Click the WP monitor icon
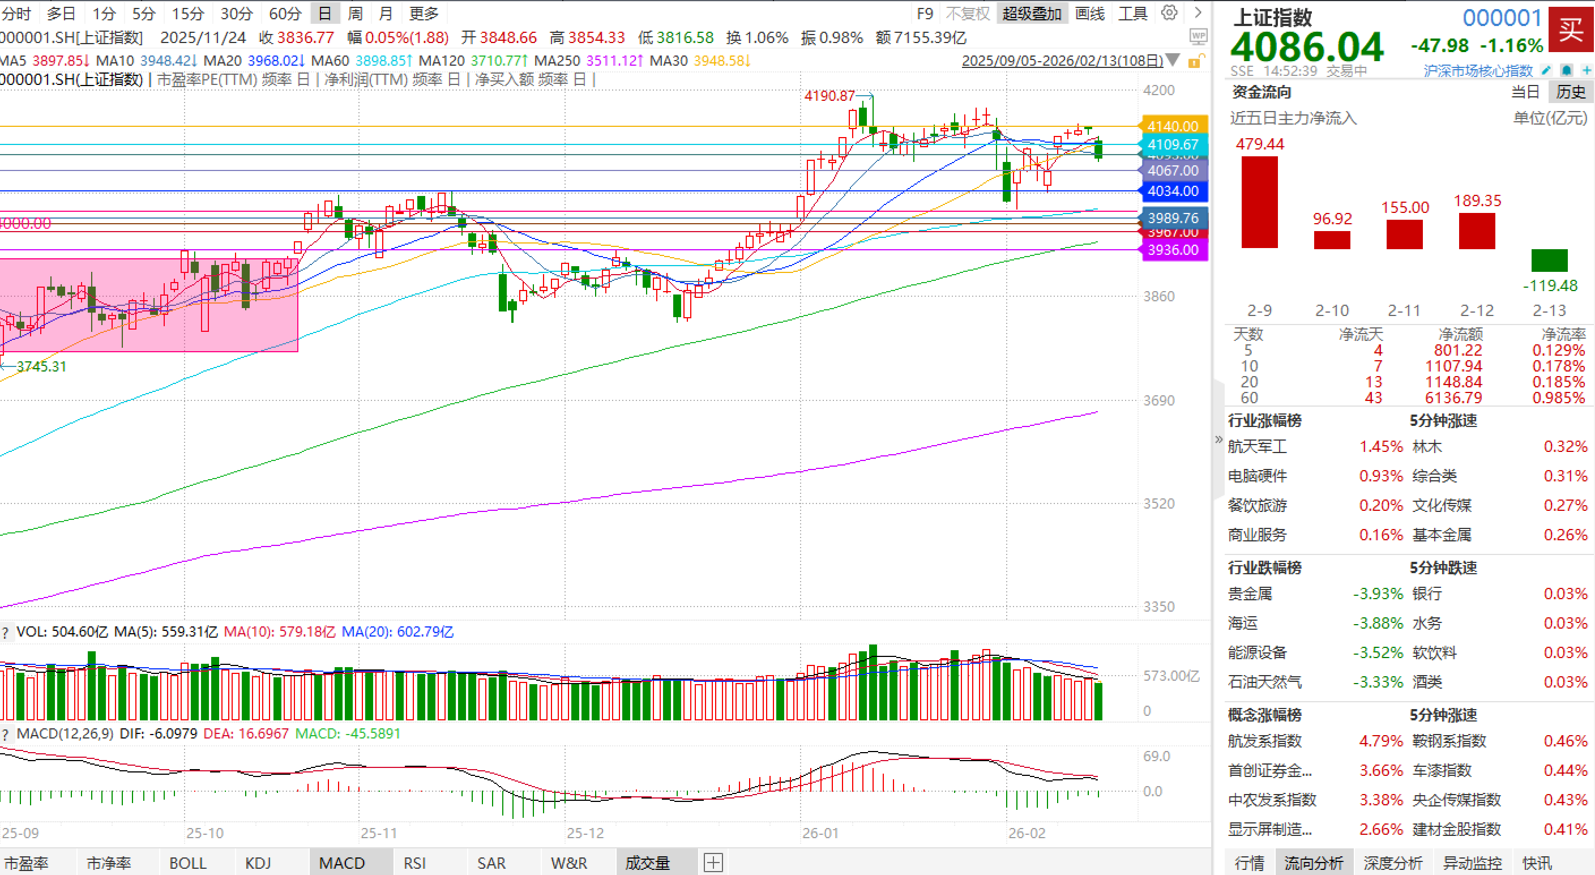This screenshot has width=1595, height=875. (1198, 37)
